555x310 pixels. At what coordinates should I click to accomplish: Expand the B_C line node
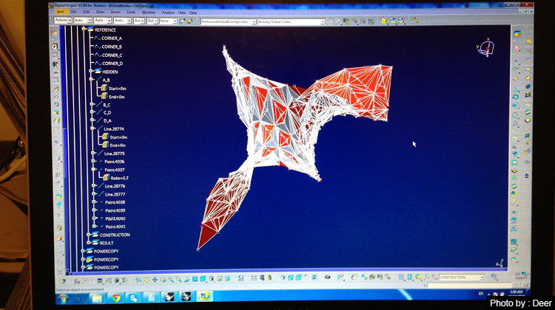pos(92,104)
